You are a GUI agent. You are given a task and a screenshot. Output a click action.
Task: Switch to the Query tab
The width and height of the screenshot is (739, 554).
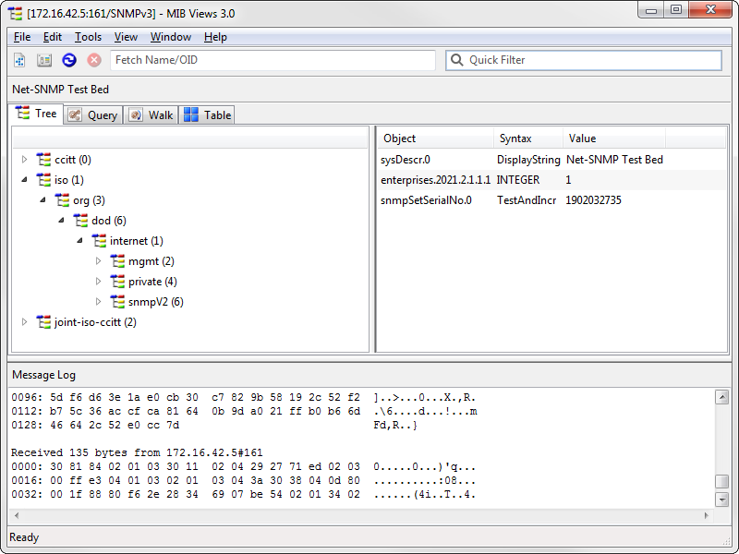click(x=93, y=114)
